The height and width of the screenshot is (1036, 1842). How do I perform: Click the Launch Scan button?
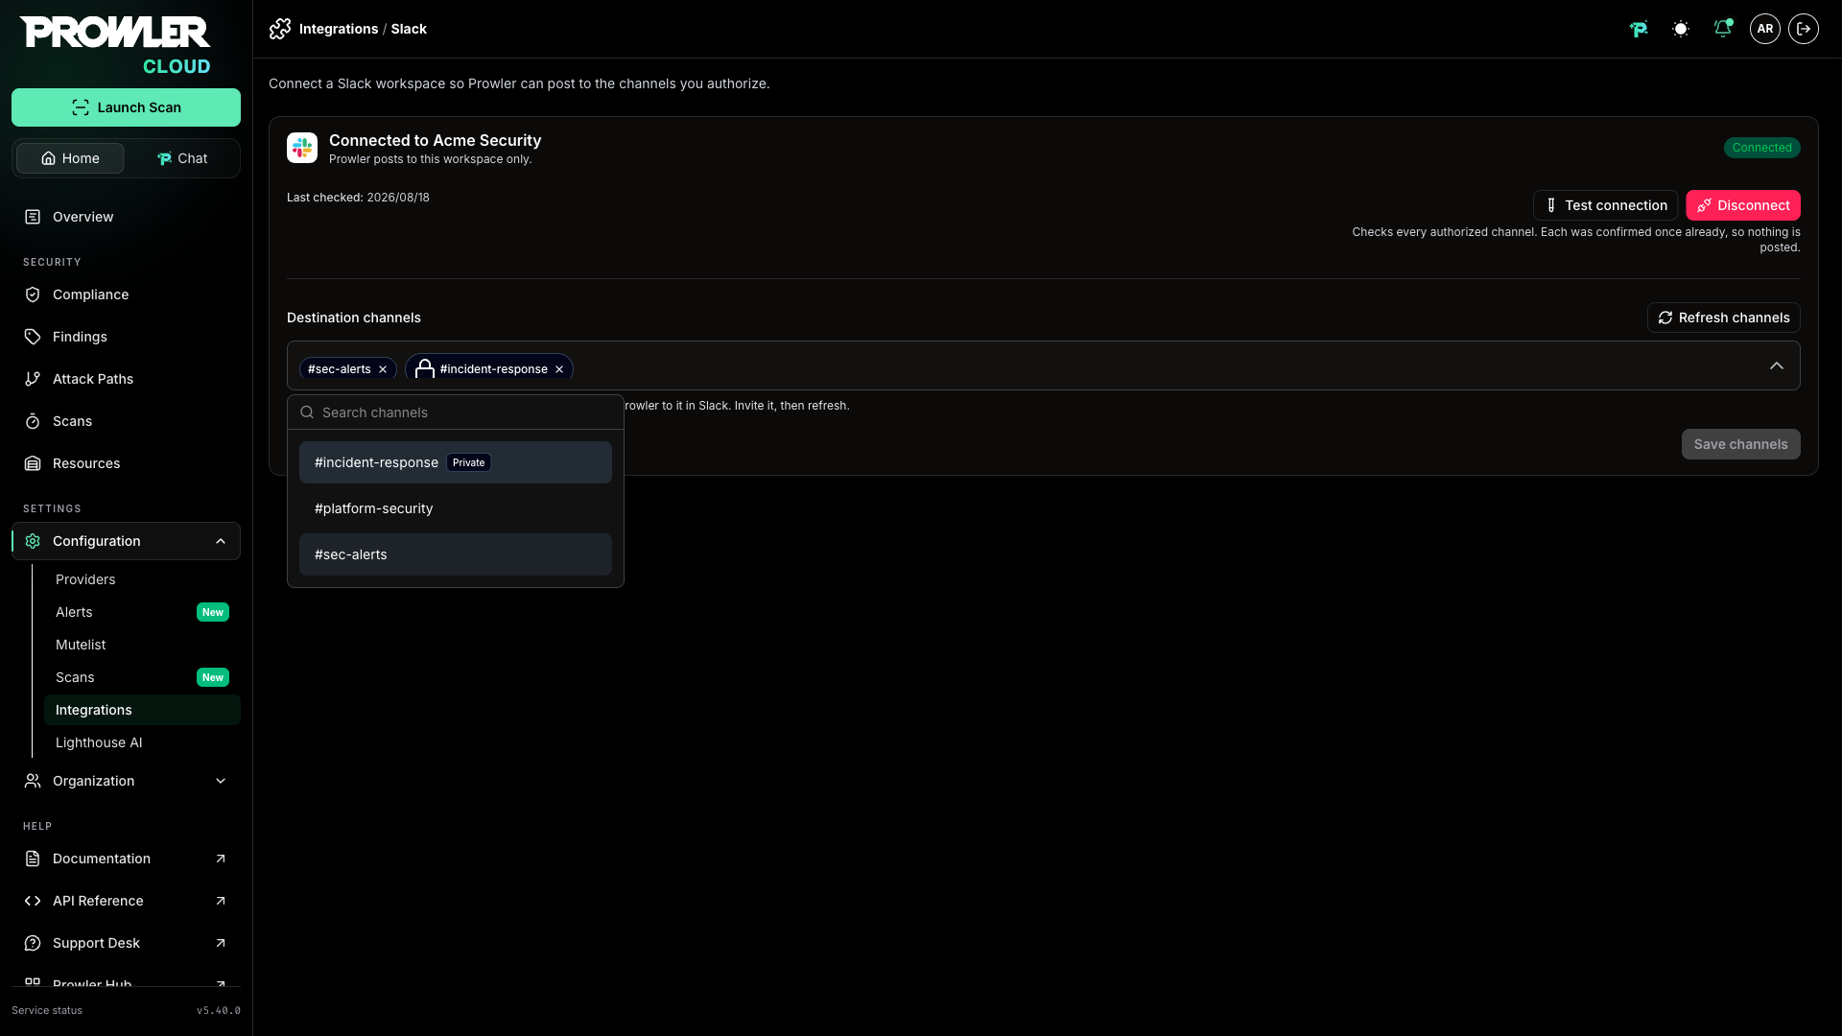[x=126, y=107]
